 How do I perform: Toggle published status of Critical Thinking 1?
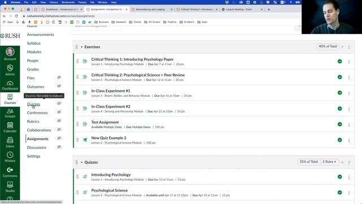pos(339,61)
